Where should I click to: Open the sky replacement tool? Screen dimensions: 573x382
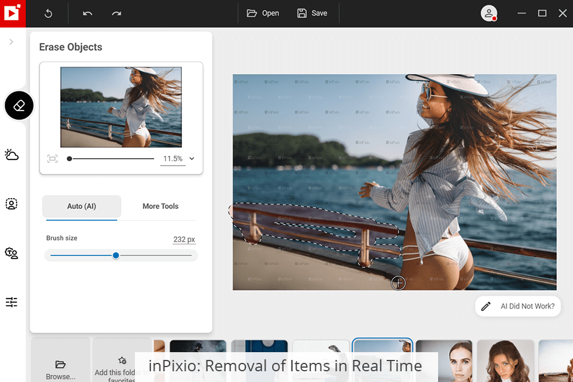pyautogui.click(x=11, y=155)
